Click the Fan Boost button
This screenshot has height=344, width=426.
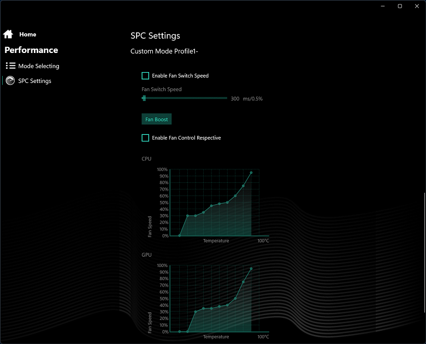point(157,119)
